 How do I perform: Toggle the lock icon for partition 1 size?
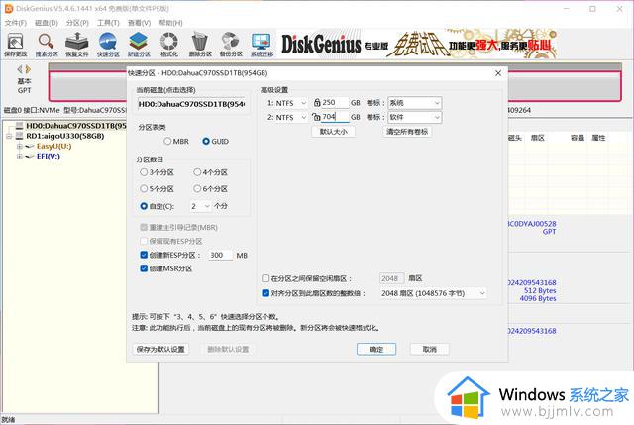[x=317, y=103]
